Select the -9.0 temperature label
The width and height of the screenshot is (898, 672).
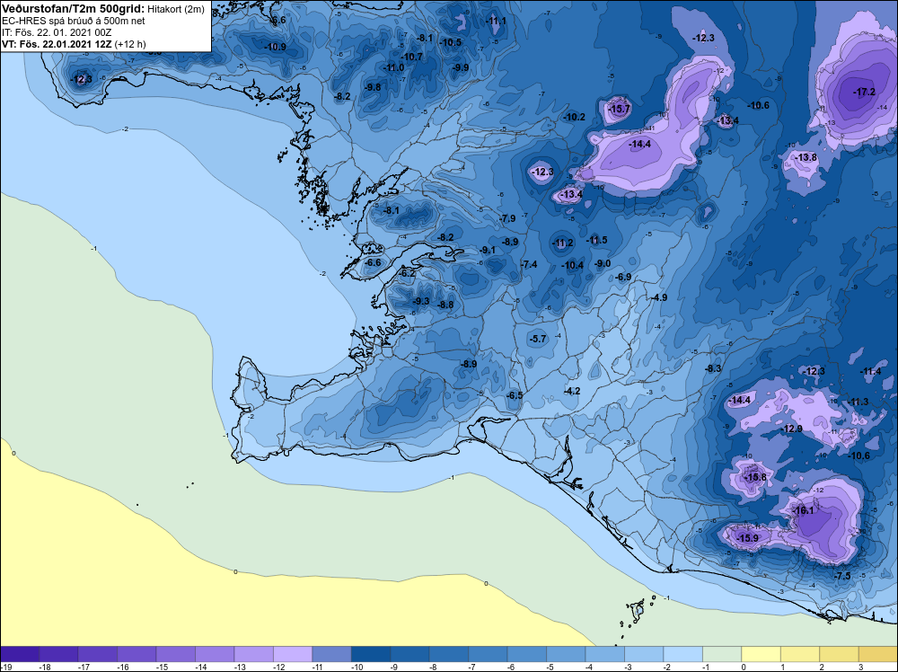(603, 263)
